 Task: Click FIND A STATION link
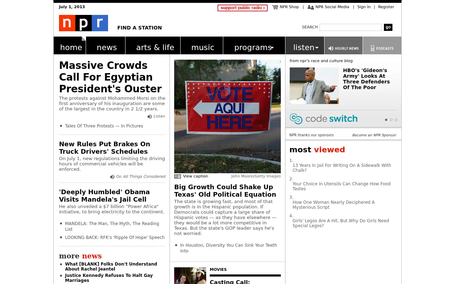(x=140, y=28)
